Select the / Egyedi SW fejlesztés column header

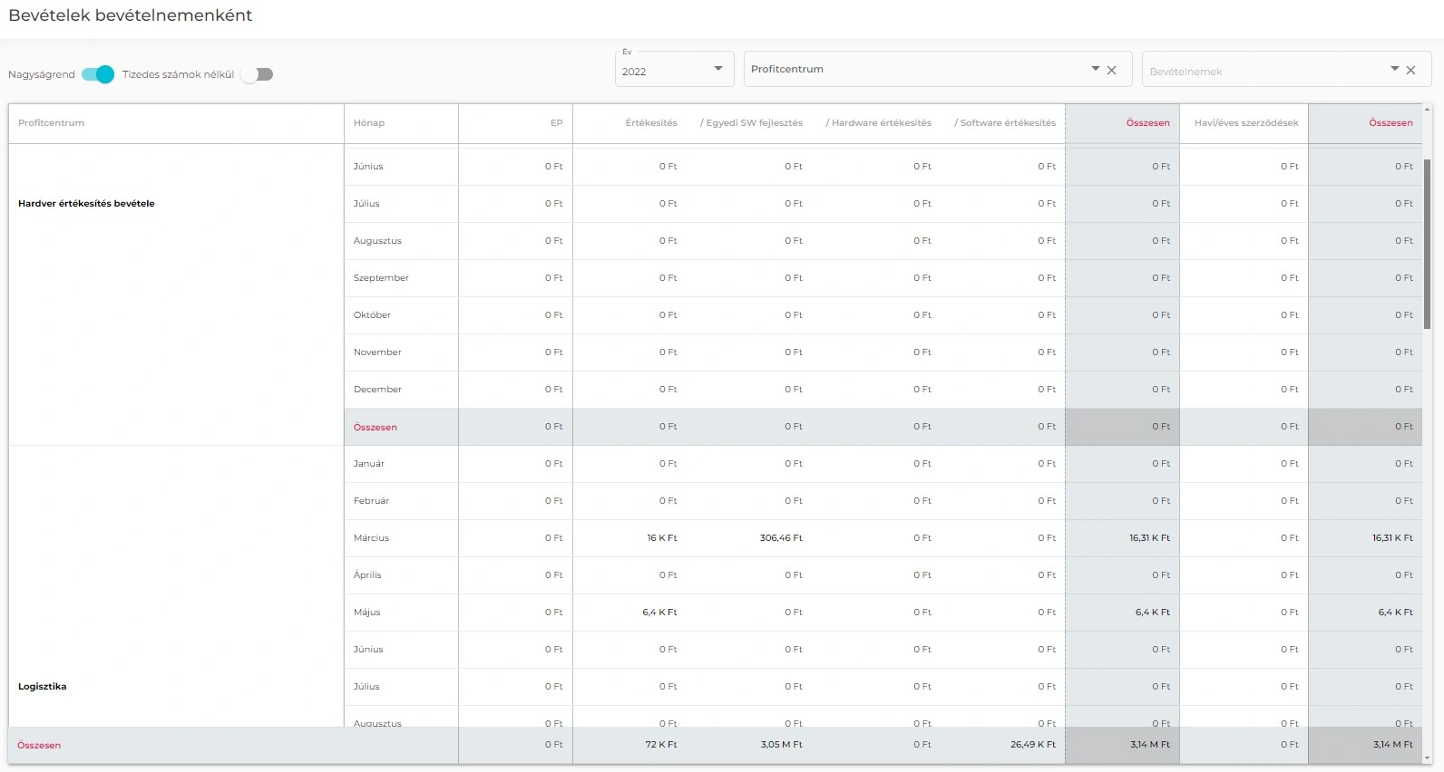(x=751, y=123)
